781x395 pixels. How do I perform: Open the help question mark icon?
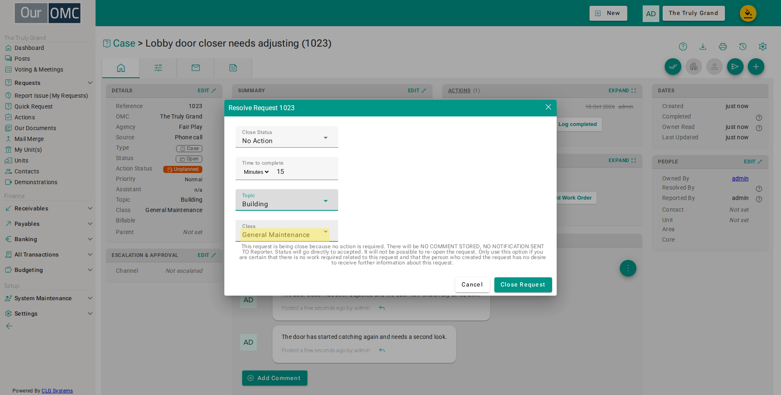[683, 47]
